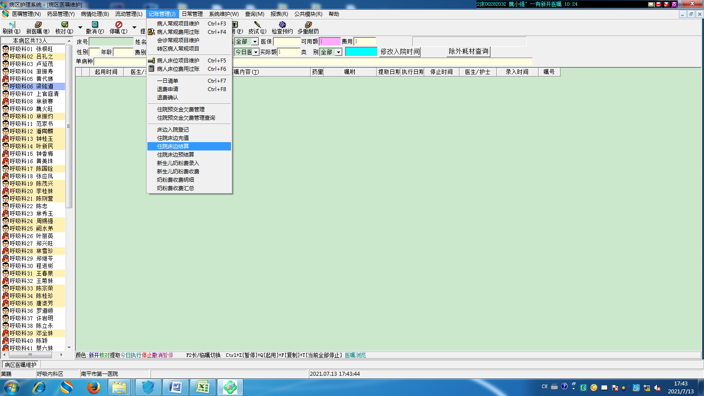Click the 新医嘱 new order toolbar icon
This screenshot has height=396, width=704.
[x=38, y=28]
